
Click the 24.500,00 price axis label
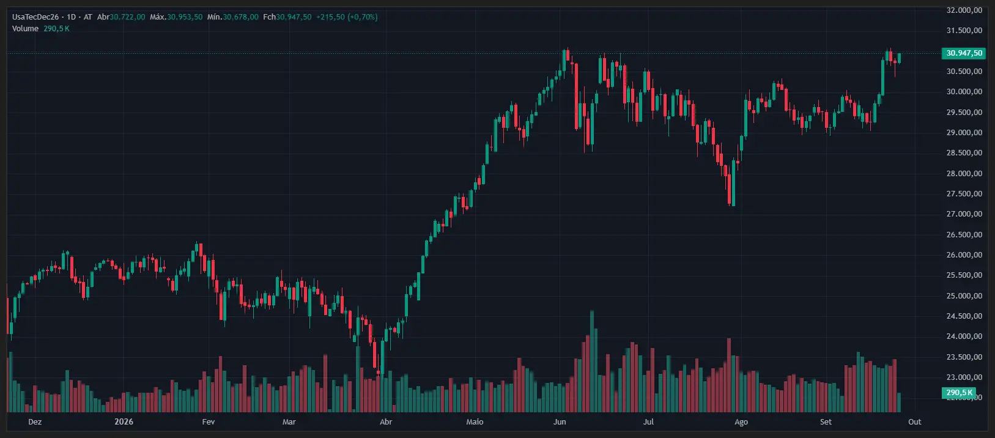pos(964,316)
